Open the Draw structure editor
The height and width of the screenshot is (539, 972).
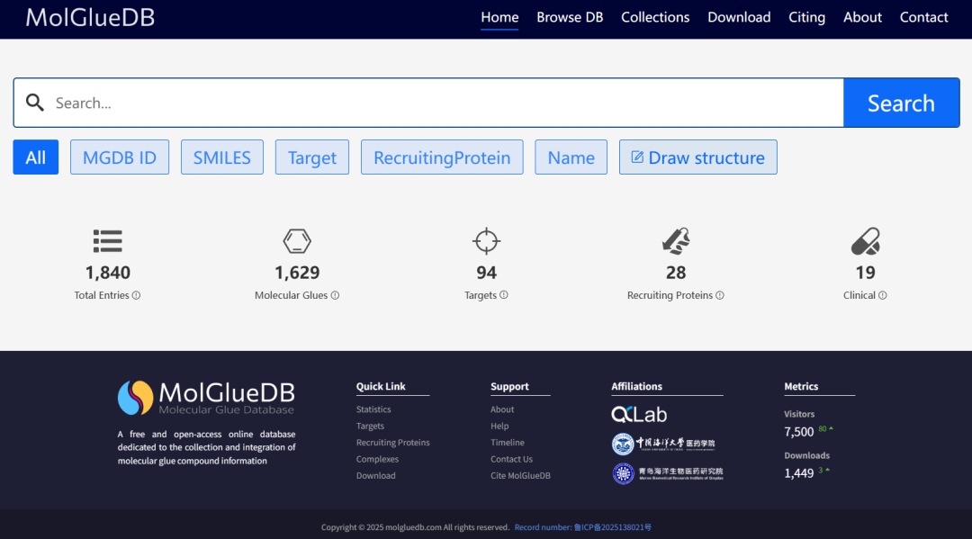click(x=698, y=157)
